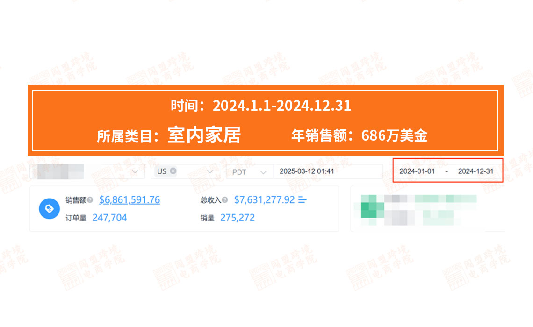Open the breakdown list icon after total revenue
Image resolution: width=533 pixels, height=327 pixels.
tap(303, 200)
